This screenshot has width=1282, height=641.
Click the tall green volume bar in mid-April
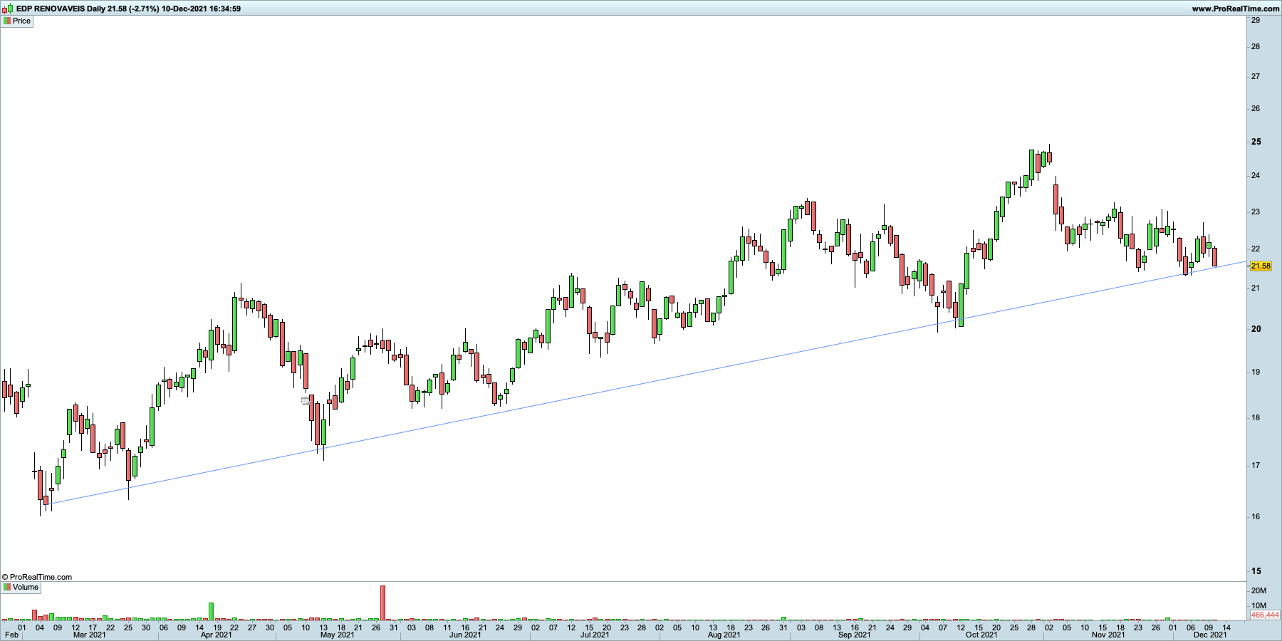tap(211, 611)
